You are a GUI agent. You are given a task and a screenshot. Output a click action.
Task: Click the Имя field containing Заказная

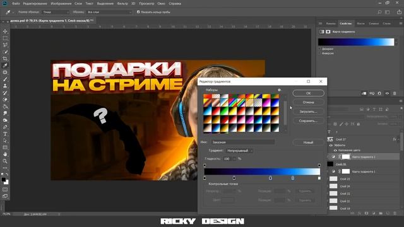tap(243, 142)
